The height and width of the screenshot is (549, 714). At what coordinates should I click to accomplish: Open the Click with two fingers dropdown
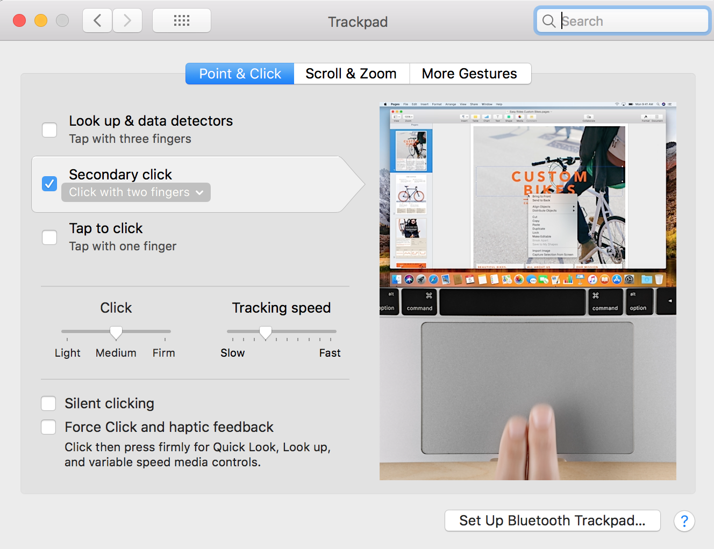[135, 192]
